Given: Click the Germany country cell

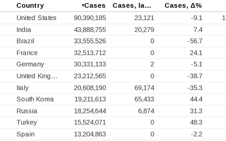Looking at the screenshot, I should [30, 65].
